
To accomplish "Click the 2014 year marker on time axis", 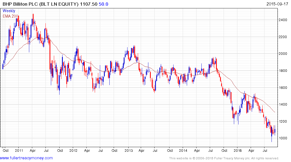I will (183, 150).
